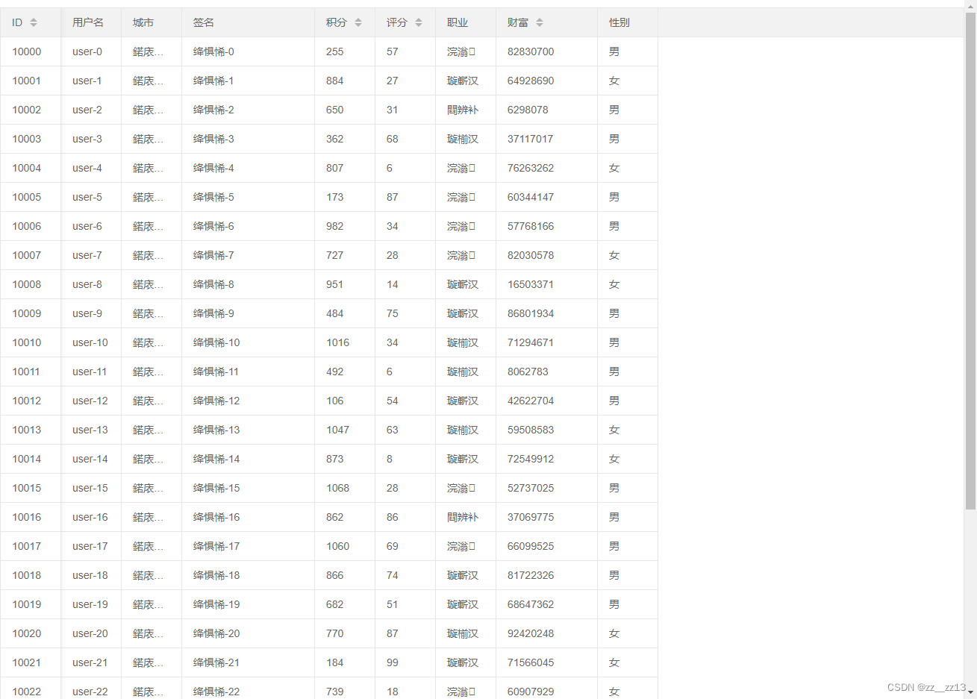977x699 pixels.
Task: Click the ascending sort caret on 积分 column
Action: point(358,19)
